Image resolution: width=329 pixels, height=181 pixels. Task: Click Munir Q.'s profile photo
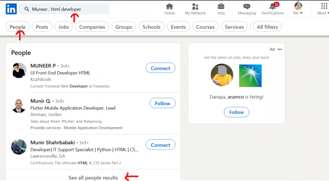[19, 106]
